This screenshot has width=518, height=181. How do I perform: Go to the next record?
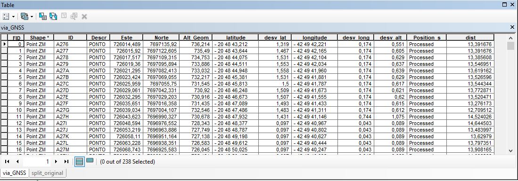56,162
